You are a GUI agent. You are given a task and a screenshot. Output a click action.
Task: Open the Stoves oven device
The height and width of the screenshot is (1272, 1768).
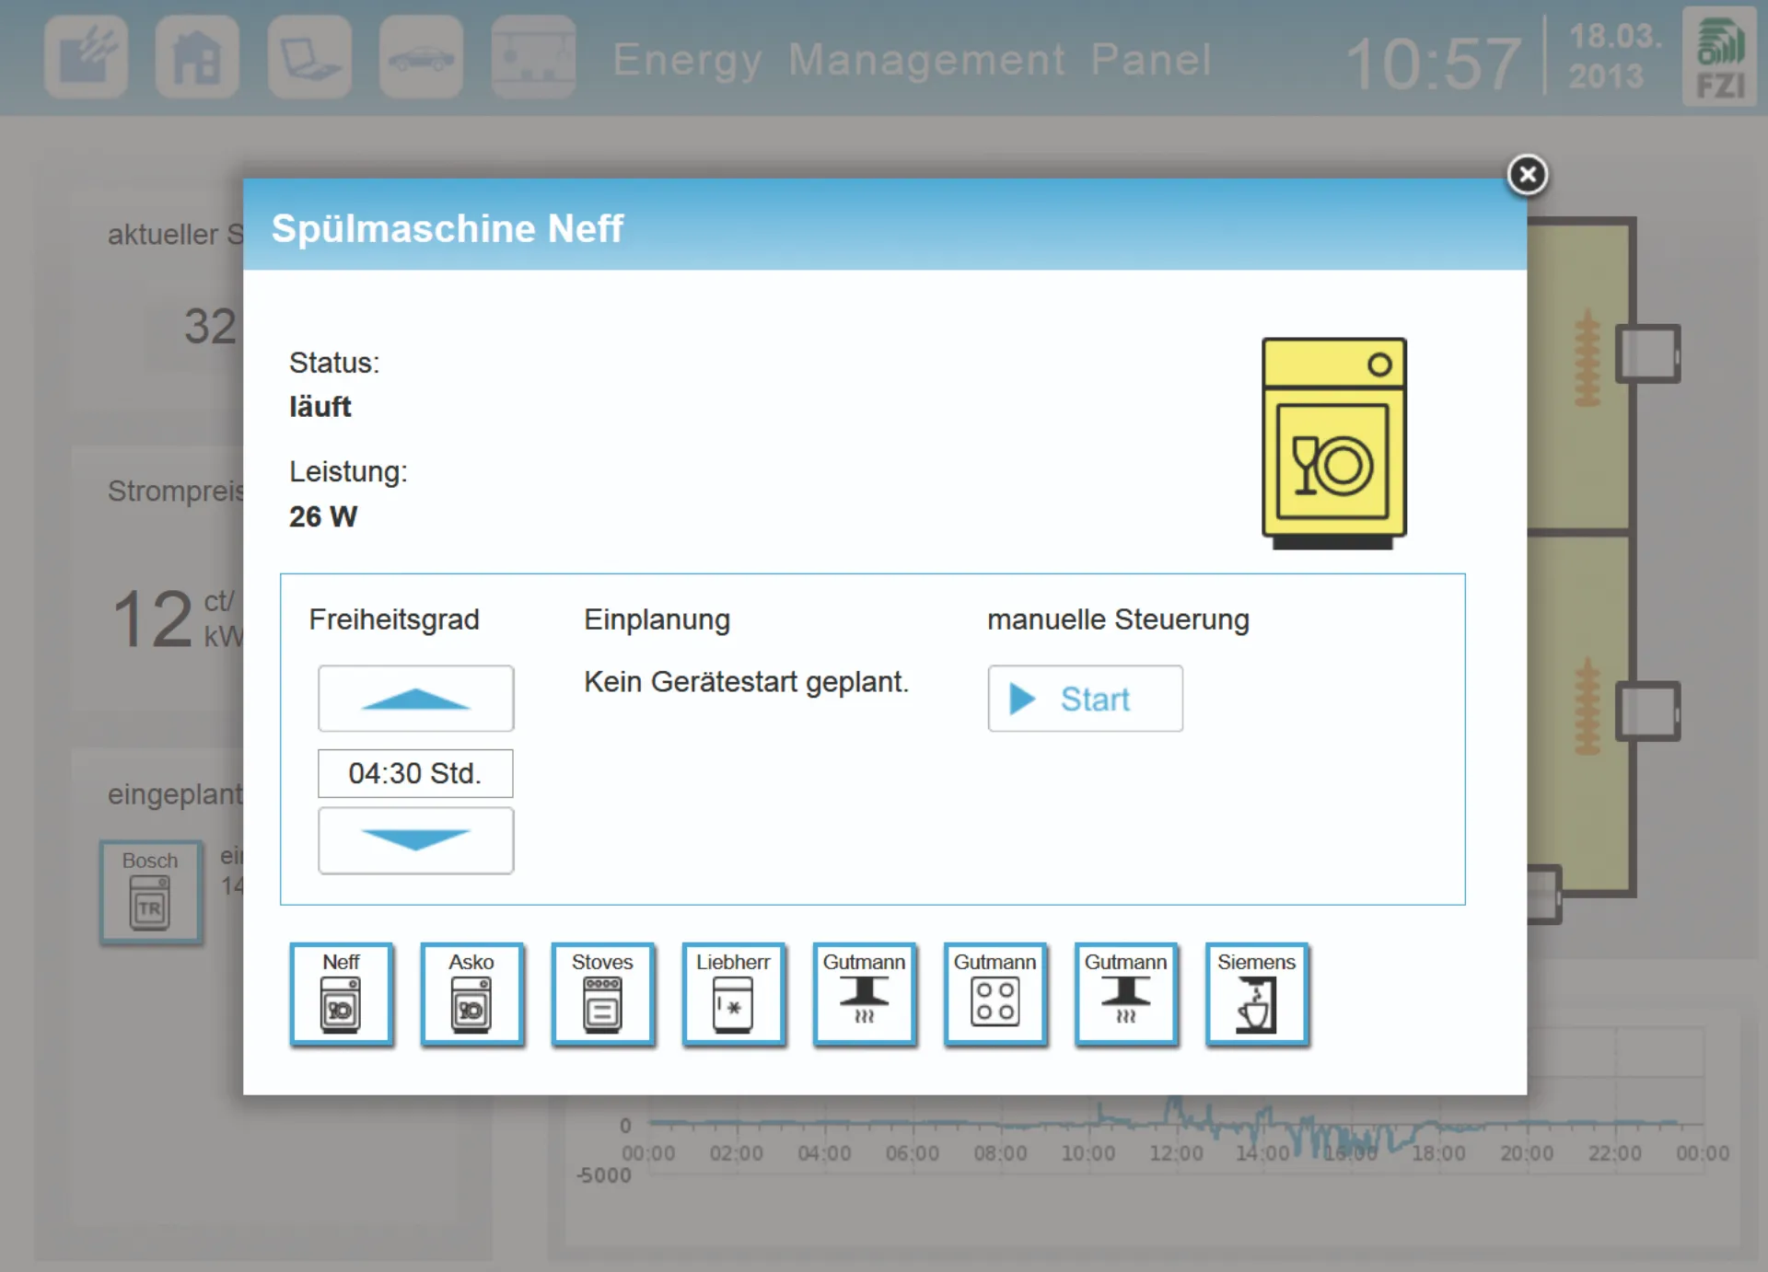tap(602, 994)
